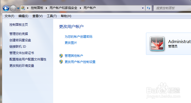Click the Administrator account name
The height and width of the screenshot is (103, 191).
pos(179,42)
